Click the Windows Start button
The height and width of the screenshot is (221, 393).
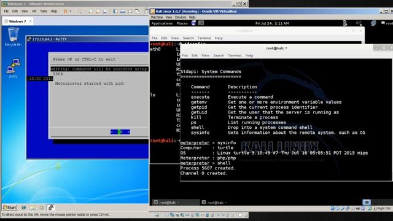coord(10,207)
